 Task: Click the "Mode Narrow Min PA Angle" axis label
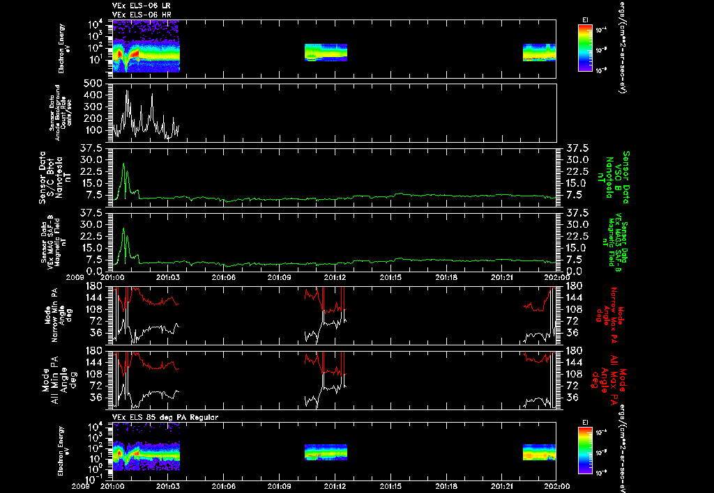pos(57,315)
